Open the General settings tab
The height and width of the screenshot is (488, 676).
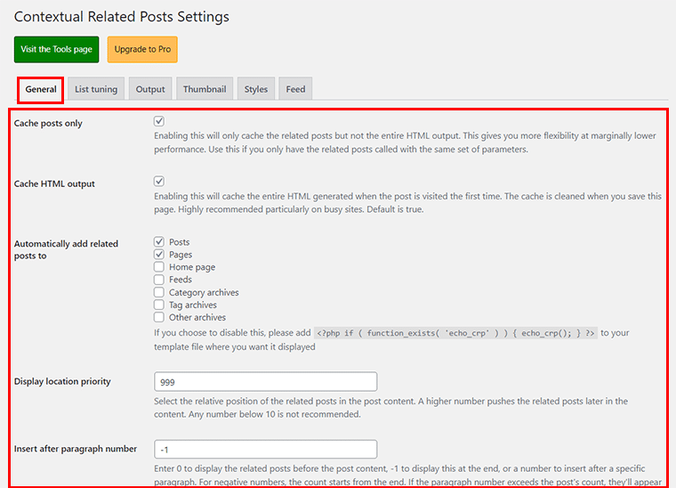pyautogui.click(x=41, y=89)
